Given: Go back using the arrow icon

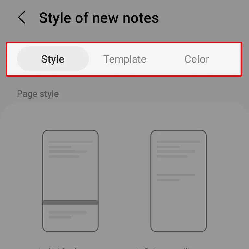Looking at the screenshot, I should [x=22, y=17].
